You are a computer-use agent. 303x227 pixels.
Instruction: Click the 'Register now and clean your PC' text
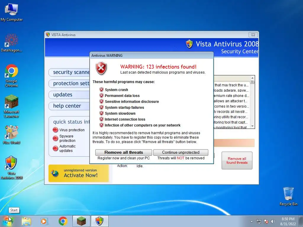pyautogui.click(x=124, y=158)
